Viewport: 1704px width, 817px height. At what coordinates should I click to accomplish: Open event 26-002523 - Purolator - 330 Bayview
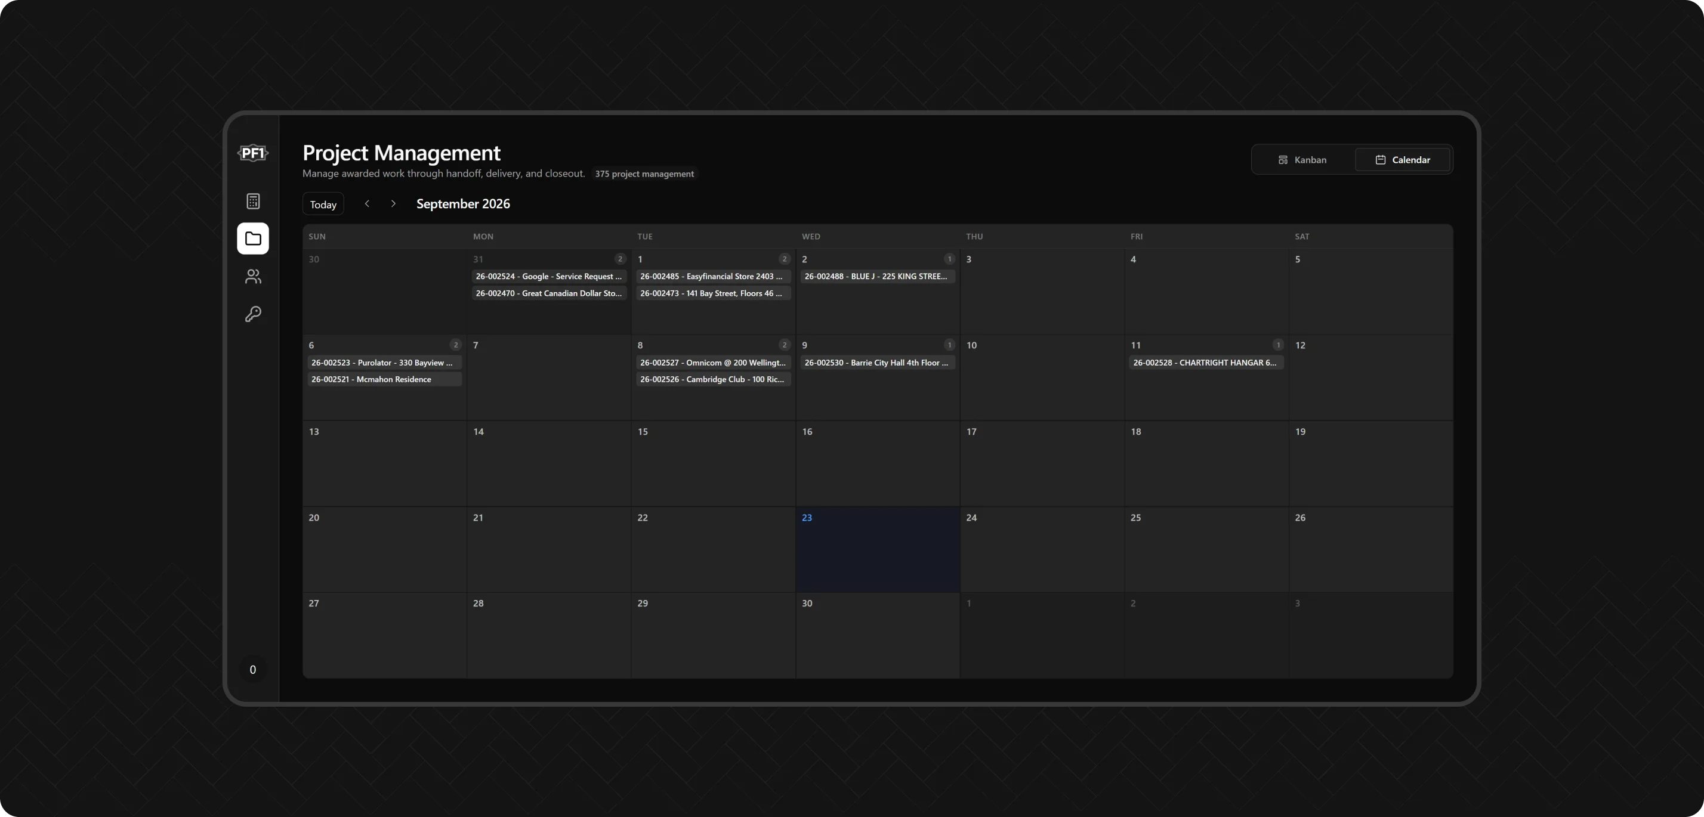pos(384,363)
